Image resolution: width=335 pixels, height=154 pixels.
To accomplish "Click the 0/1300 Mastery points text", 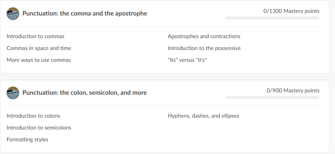I will tap(291, 11).
